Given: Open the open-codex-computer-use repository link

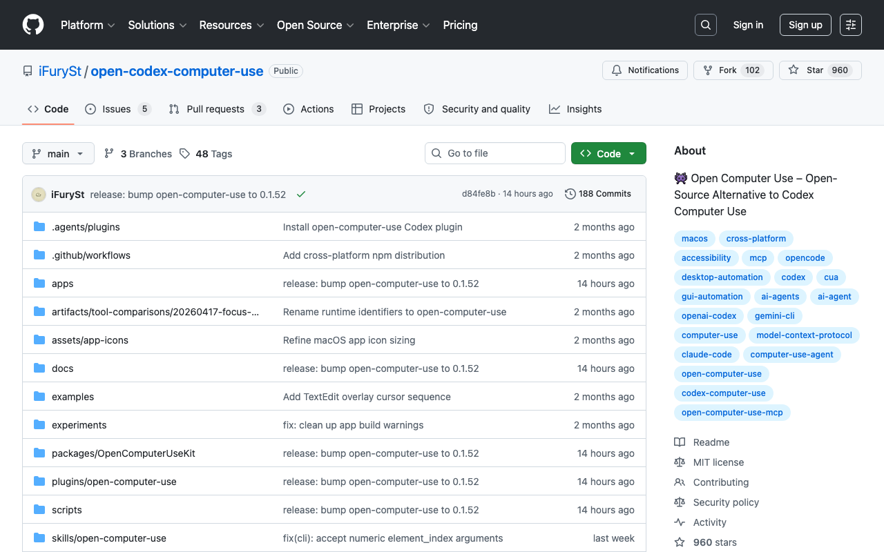Looking at the screenshot, I should (177, 71).
